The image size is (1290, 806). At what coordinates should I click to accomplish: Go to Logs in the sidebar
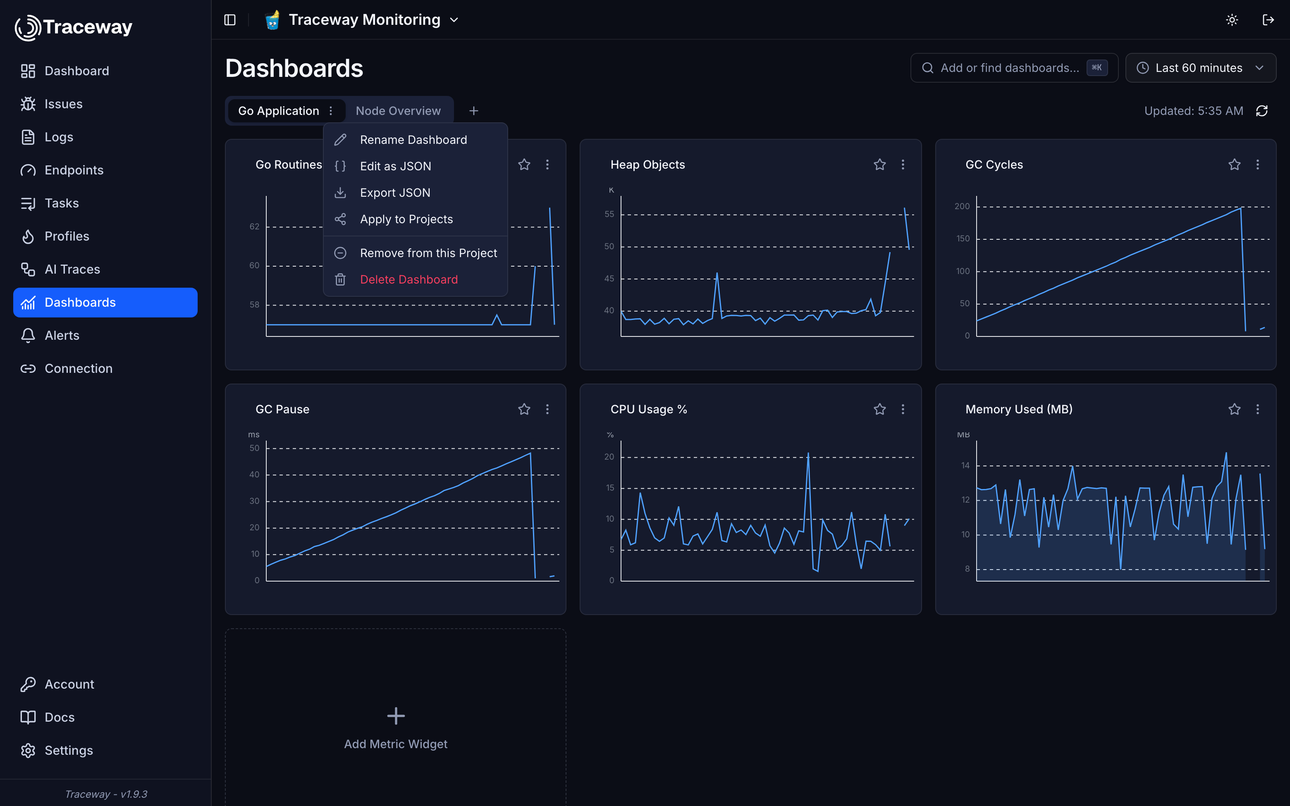105,137
